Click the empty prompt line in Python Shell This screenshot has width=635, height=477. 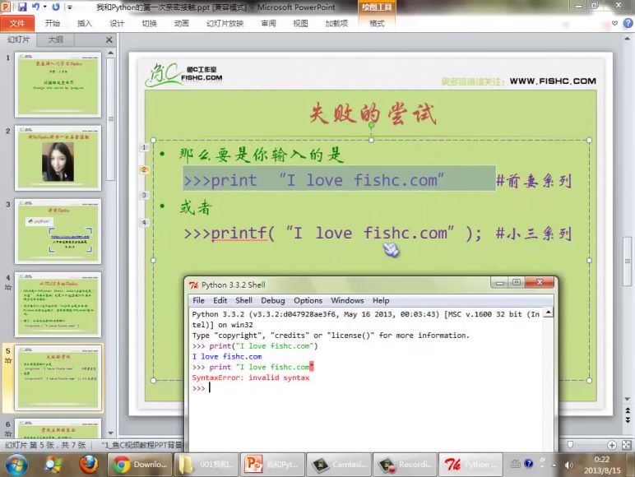pyautogui.click(x=367, y=388)
